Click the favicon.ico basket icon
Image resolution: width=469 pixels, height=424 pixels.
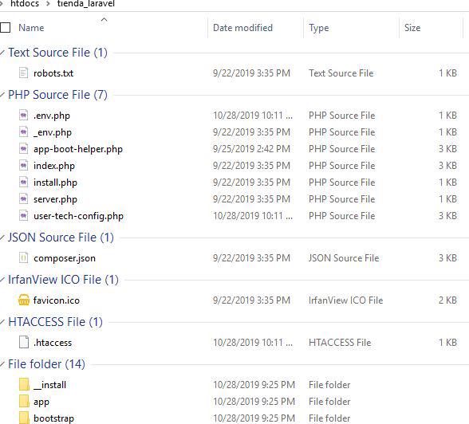click(x=24, y=300)
